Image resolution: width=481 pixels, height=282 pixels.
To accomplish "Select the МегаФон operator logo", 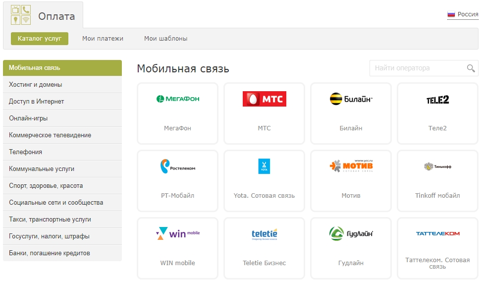I will 178,99.
